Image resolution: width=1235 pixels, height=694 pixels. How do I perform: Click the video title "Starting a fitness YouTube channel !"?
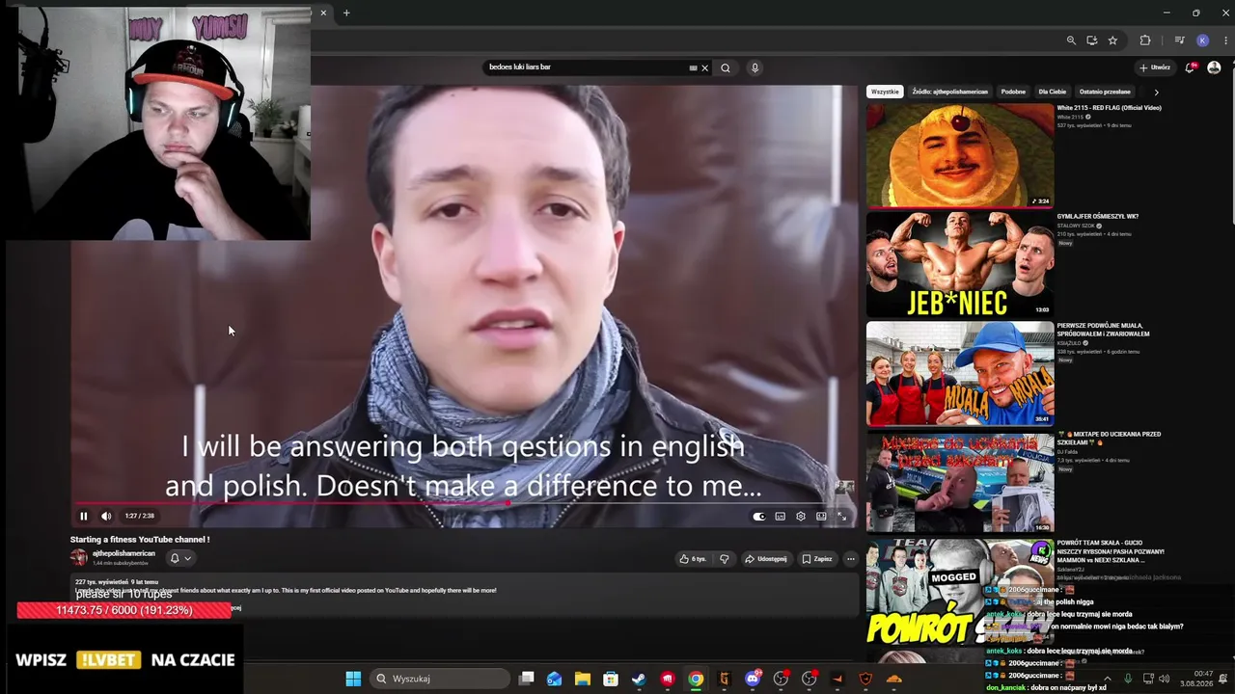pos(140,540)
